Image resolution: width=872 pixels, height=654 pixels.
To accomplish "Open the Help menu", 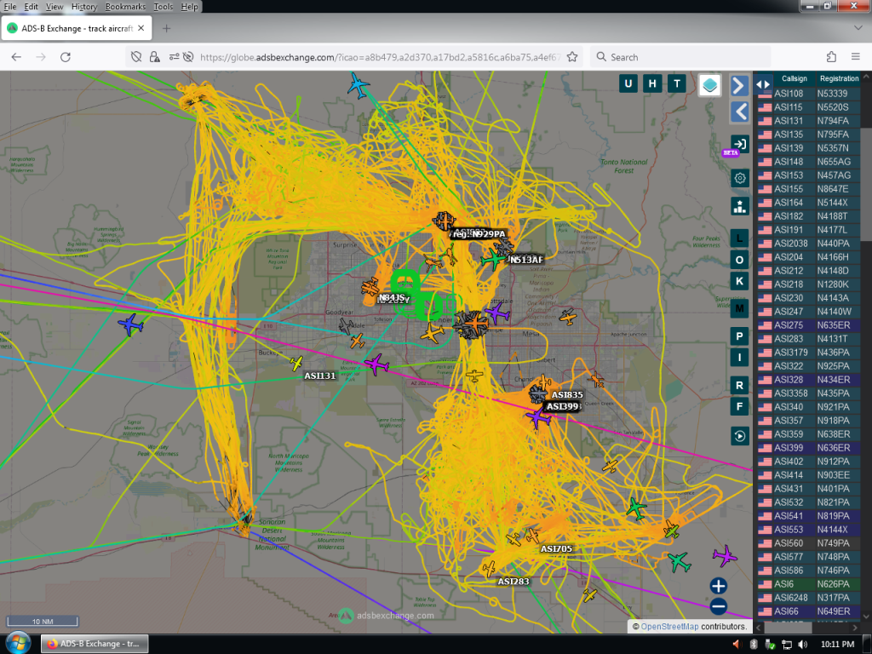I will tap(189, 7).
